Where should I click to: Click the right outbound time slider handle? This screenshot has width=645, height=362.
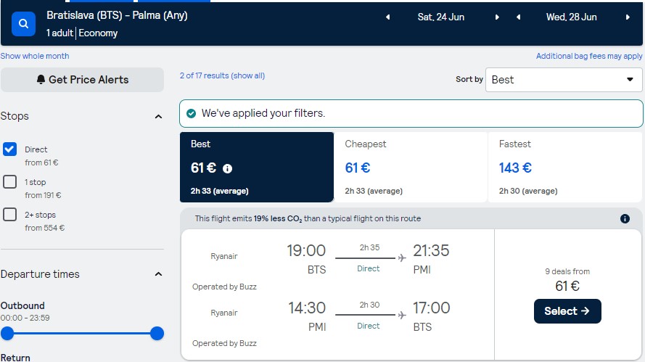[x=157, y=333]
